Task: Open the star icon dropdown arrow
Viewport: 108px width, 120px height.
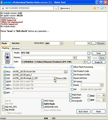Action: click(98, 8)
